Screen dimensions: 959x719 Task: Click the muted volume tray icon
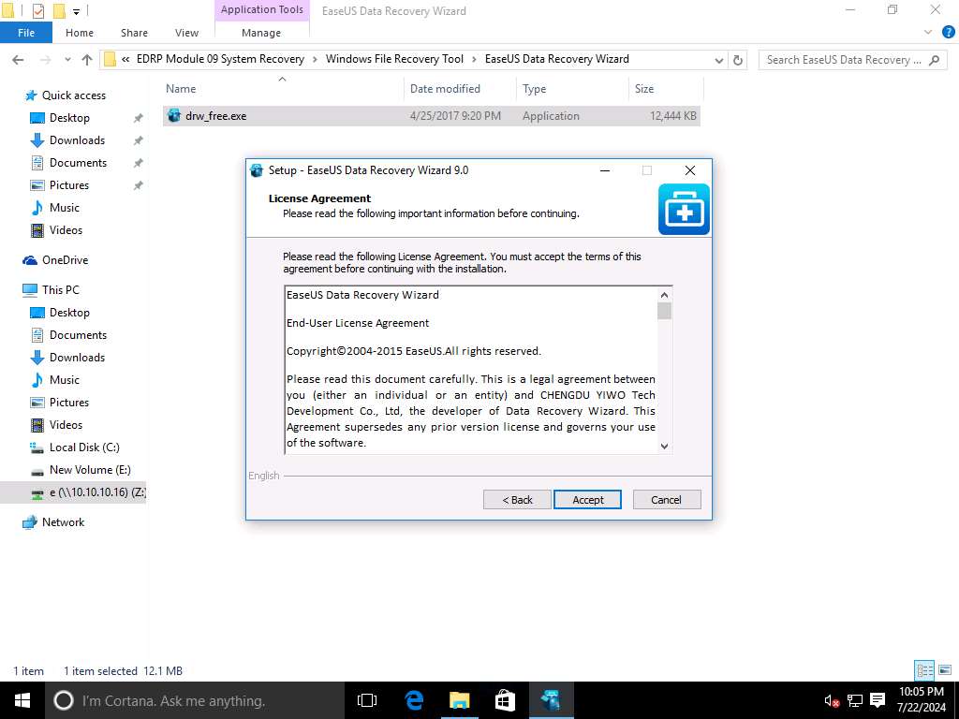coord(832,700)
